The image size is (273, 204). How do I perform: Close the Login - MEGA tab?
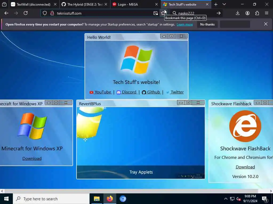point(156,4)
